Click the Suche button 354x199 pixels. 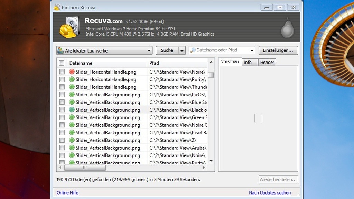click(167, 50)
